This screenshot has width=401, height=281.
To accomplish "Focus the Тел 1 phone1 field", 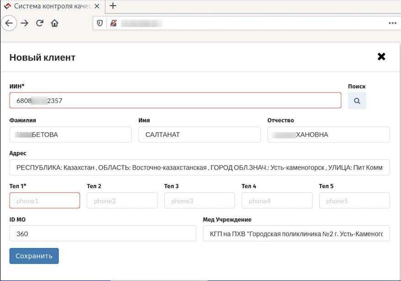I will 44,201.
